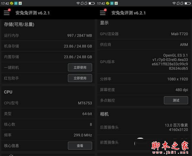Image resolution: width=192 pixels, height=156 pixels.
Task: Click the 相机 section header
Action: (x=104, y=114)
